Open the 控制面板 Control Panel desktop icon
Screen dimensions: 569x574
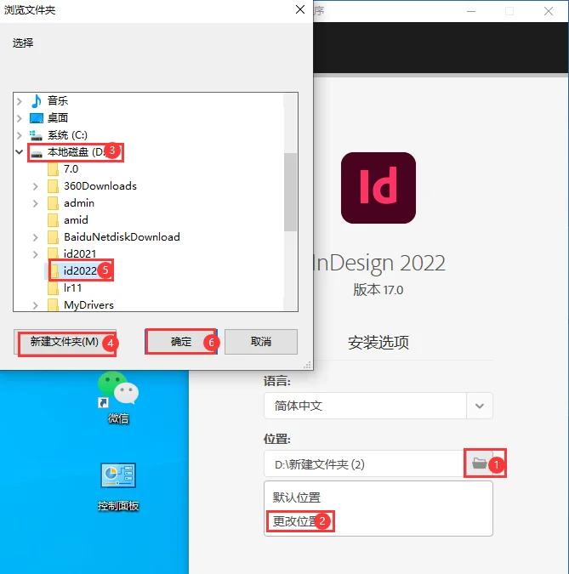tap(118, 486)
